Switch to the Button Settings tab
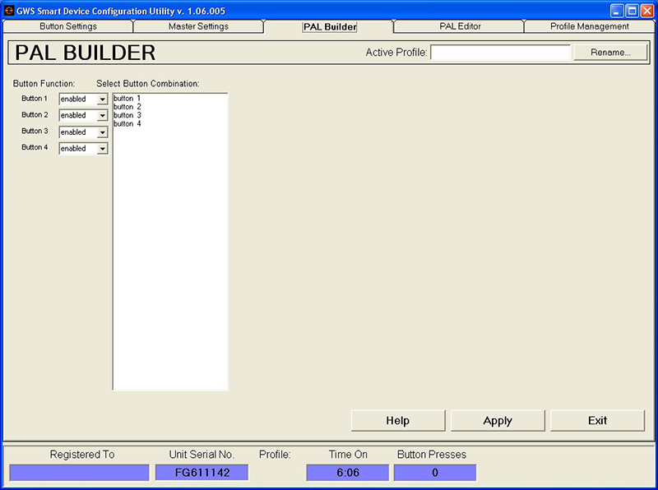Viewport: 658px width, 490px height. click(68, 26)
